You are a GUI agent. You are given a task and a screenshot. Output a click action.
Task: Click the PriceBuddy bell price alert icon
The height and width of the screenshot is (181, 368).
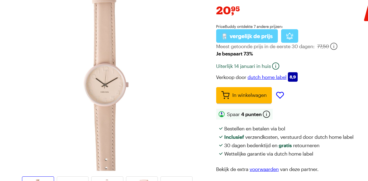[290, 36]
